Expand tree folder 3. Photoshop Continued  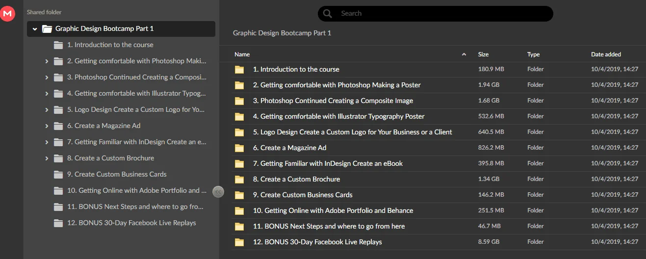tap(47, 78)
